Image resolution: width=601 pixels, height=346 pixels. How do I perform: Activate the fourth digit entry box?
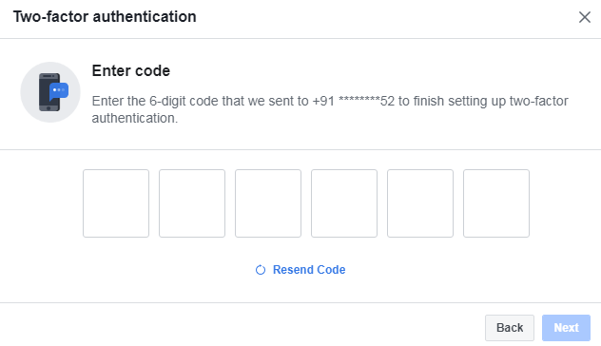click(344, 203)
